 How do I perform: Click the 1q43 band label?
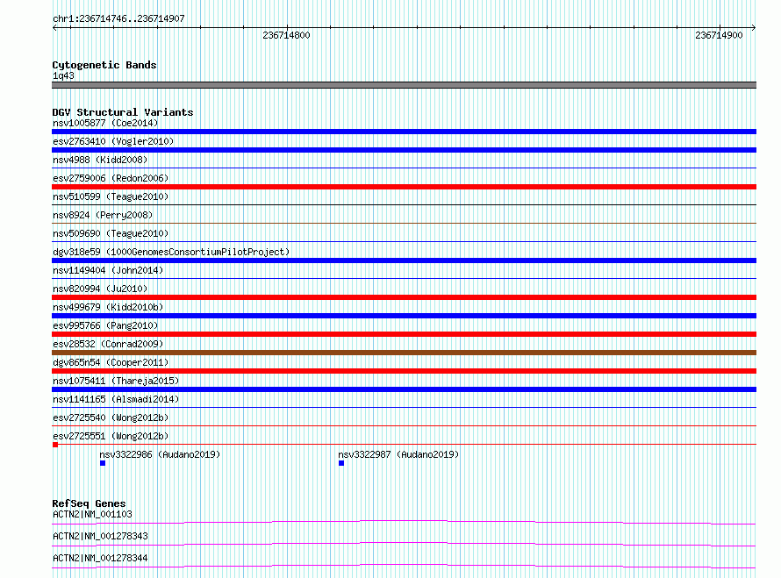click(x=63, y=75)
